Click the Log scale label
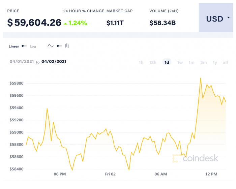This screenshot has width=236, height=189. click(33, 46)
